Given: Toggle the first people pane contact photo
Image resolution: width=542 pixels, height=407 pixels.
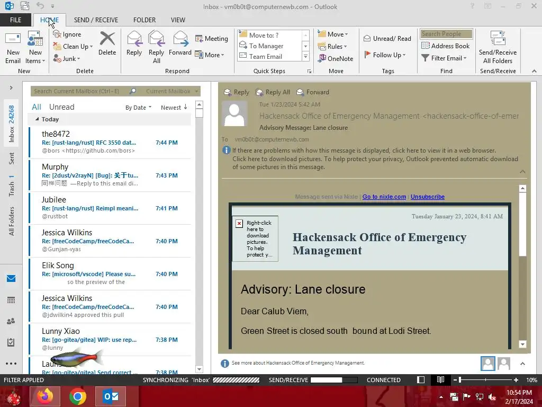Looking at the screenshot, I should [487, 364].
